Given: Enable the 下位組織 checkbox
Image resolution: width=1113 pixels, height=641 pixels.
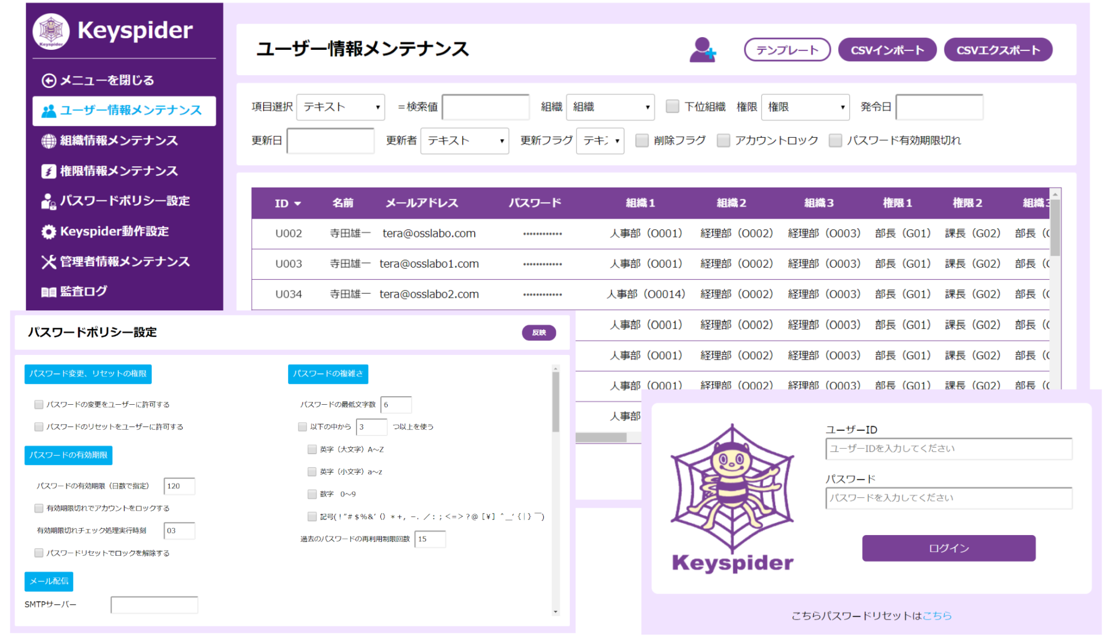Looking at the screenshot, I should tap(672, 107).
